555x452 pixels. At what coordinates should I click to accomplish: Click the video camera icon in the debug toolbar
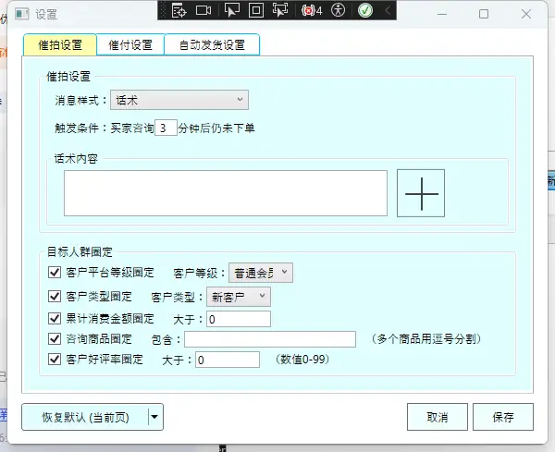(203, 10)
